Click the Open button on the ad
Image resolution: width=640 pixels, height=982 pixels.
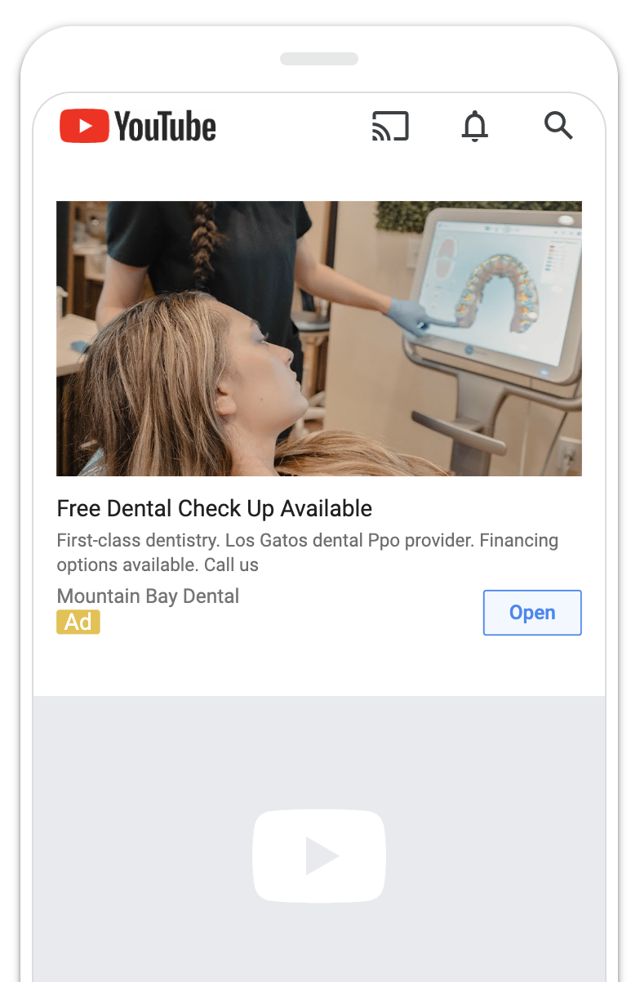(x=532, y=613)
